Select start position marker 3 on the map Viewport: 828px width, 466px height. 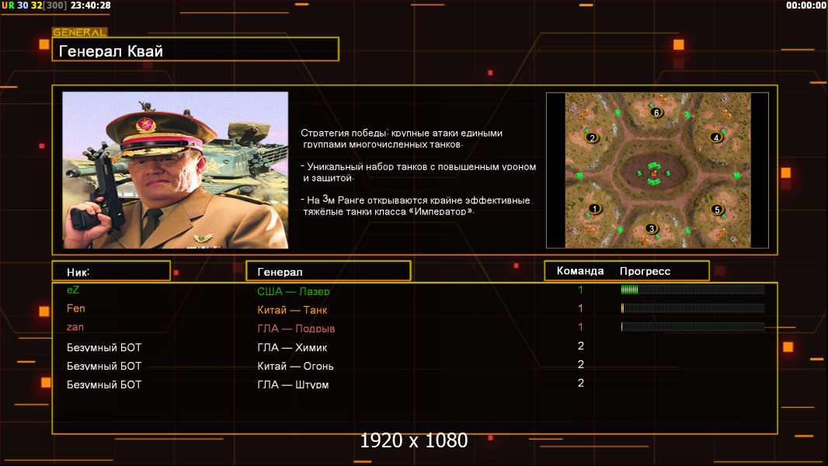tap(652, 228)
